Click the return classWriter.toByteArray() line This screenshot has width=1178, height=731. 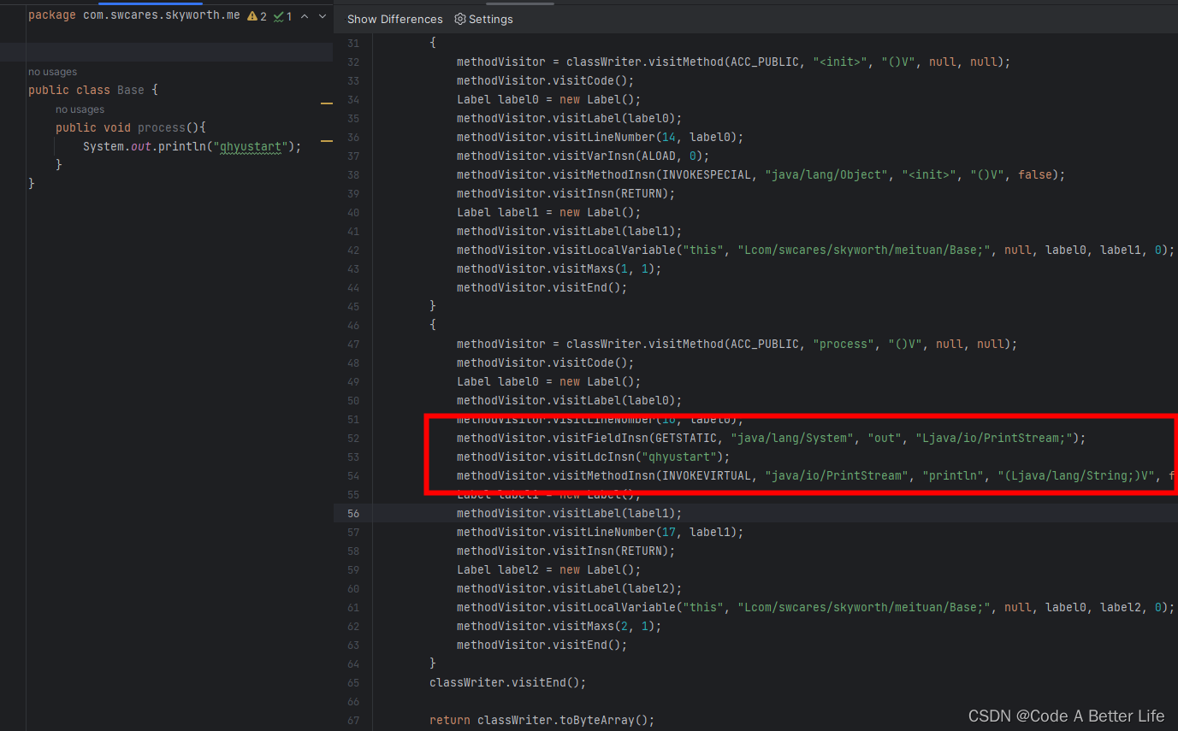(x=542, y=721)
